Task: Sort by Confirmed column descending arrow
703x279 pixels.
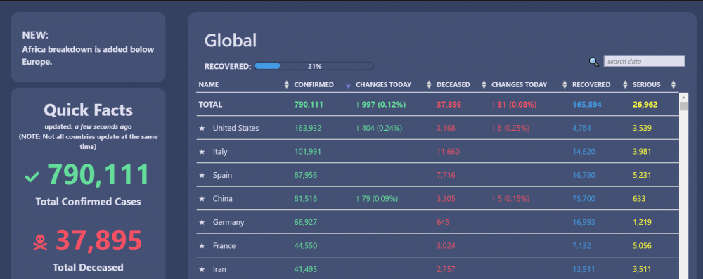Action: point(348,86)
